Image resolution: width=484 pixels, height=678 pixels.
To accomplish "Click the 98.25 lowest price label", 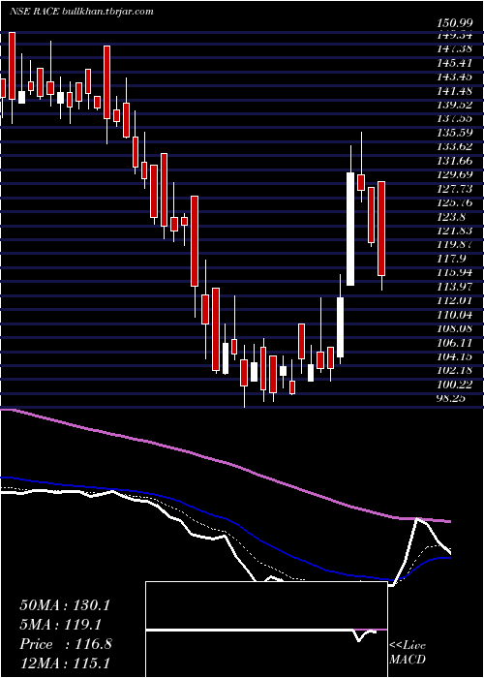I will click(x=452, y=398).
